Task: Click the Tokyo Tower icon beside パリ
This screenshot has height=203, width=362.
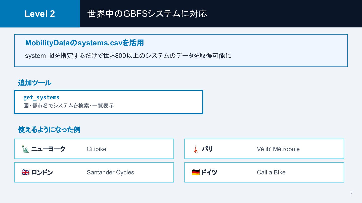Action: point(196,149)
